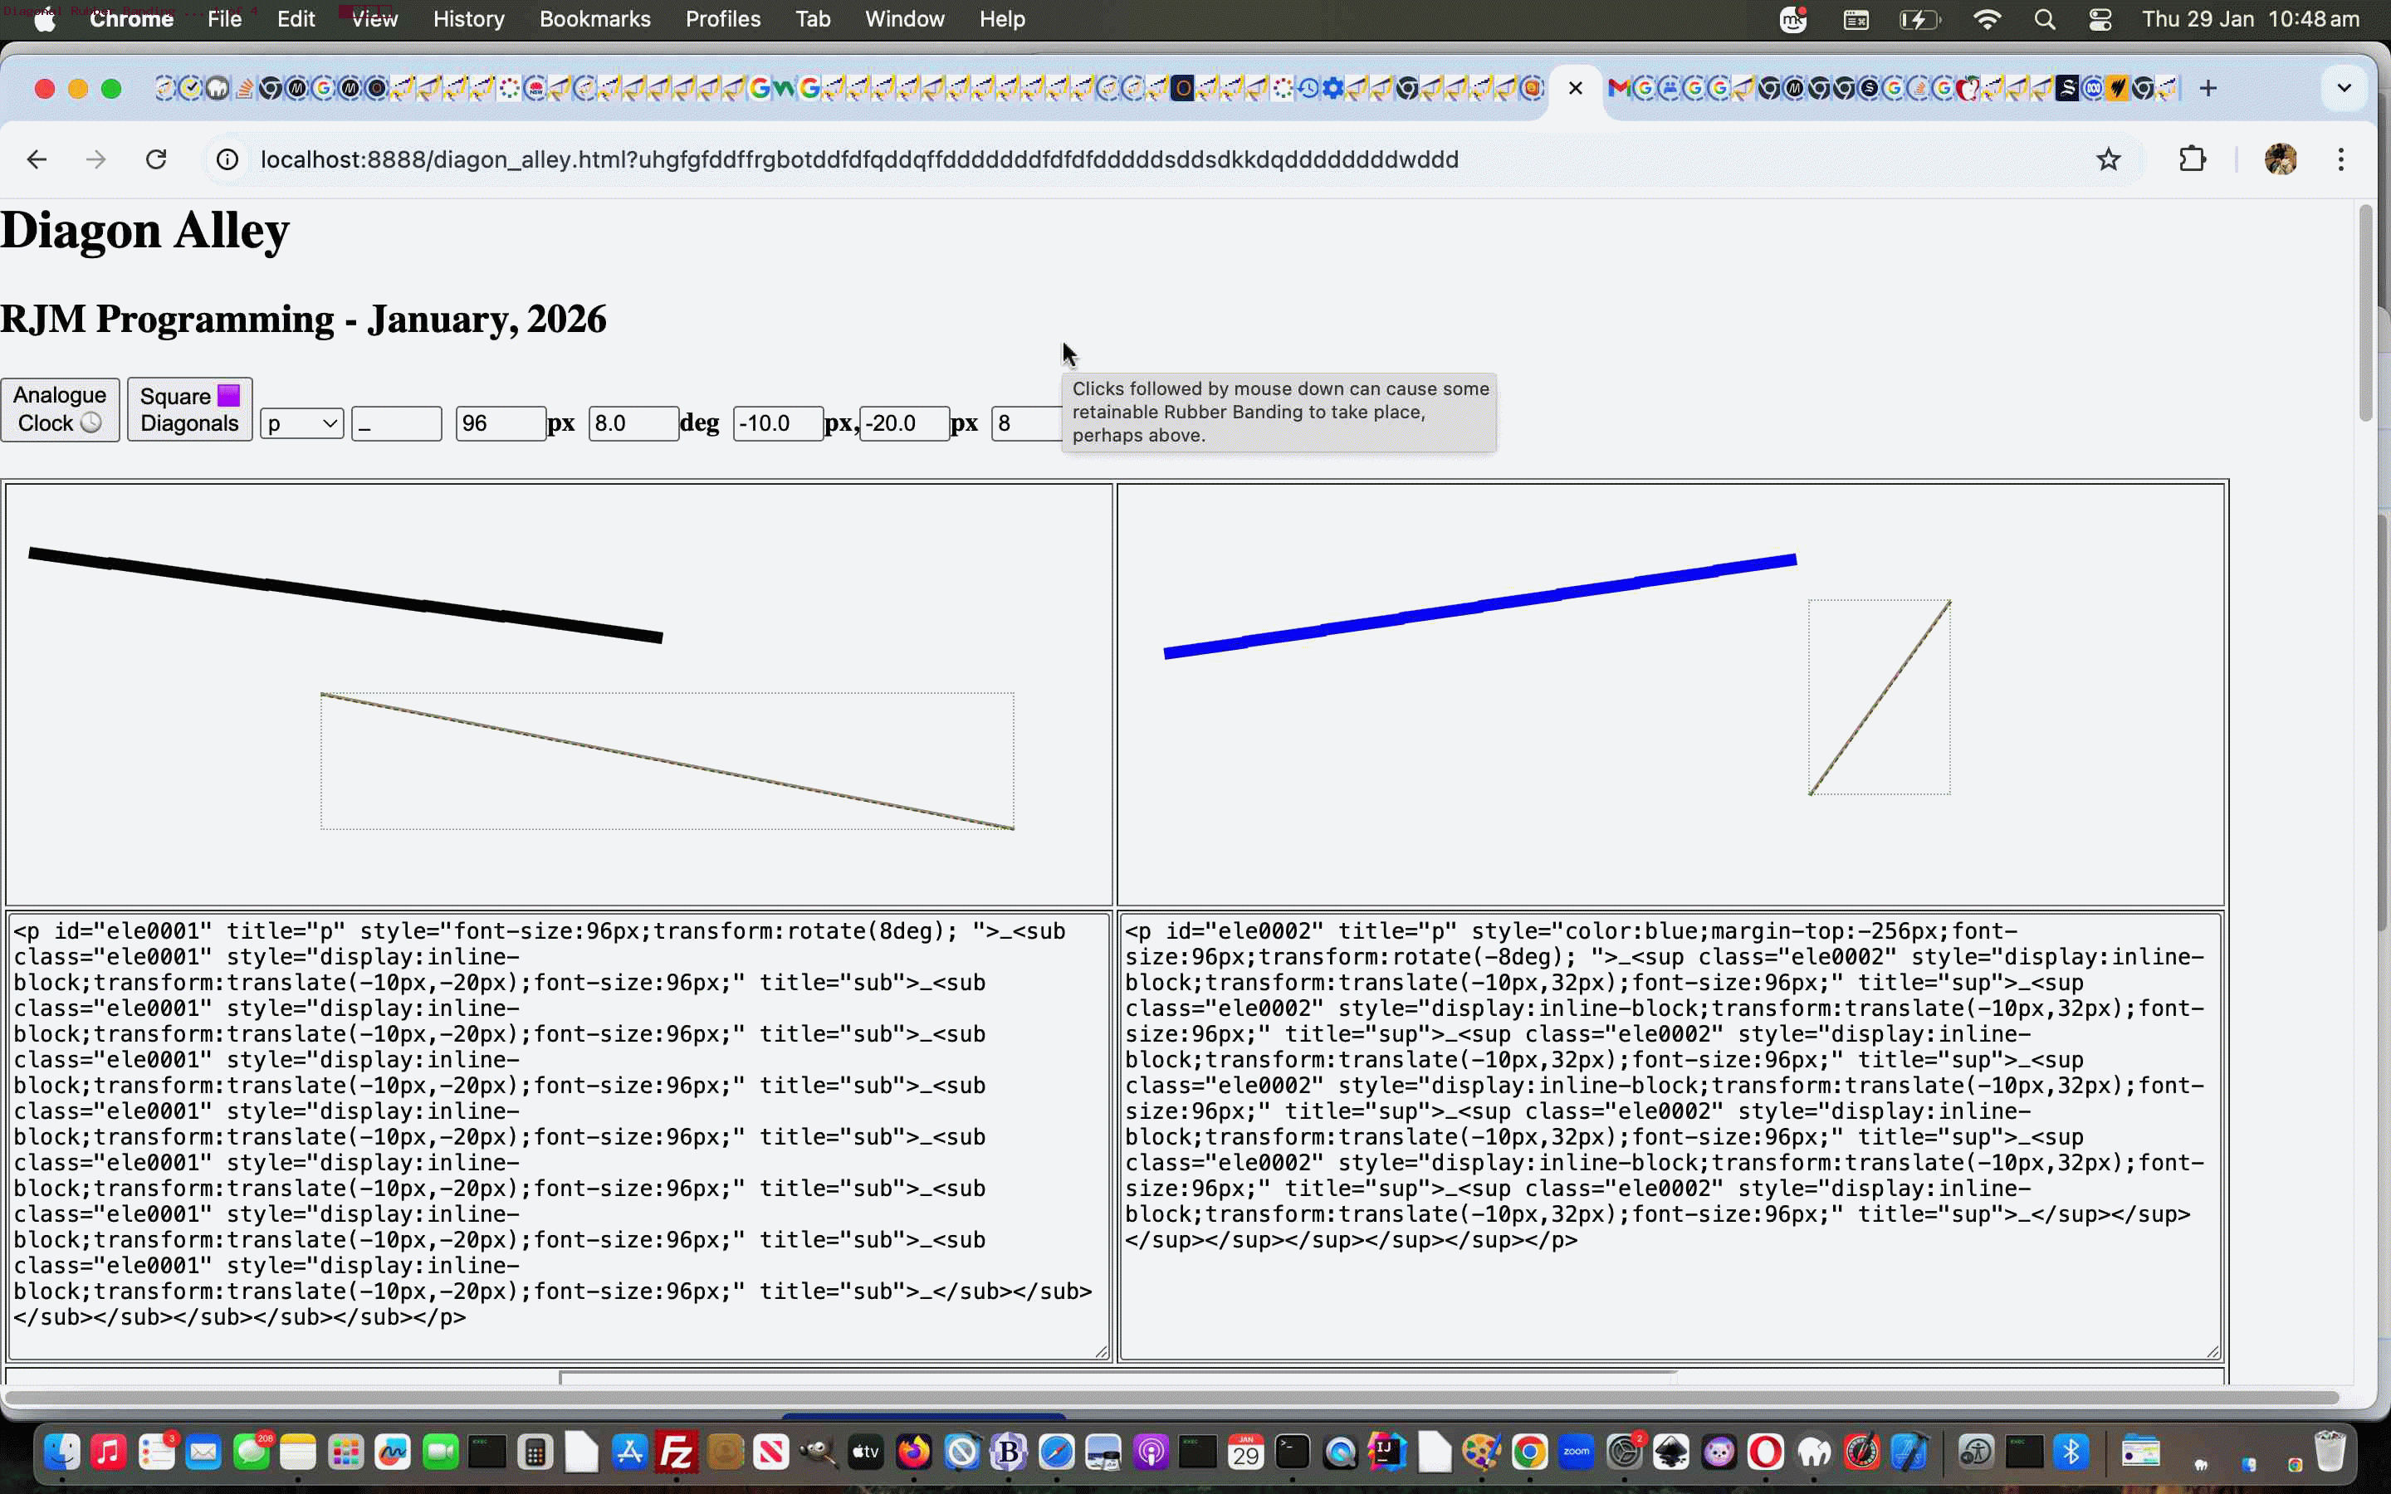Open the Bookmarks menu
The image size is (2391, 1494).
(x=594, y=20)
